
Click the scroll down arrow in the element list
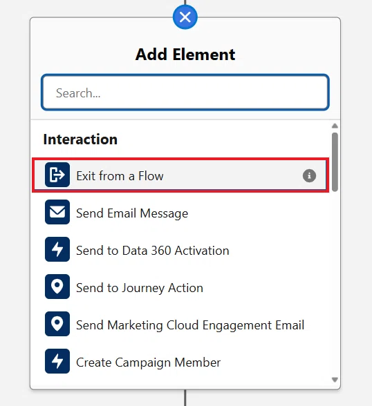click(335, 380)
